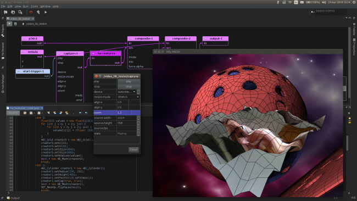Open the device dropdown showing autovide...

pos(126,92)
